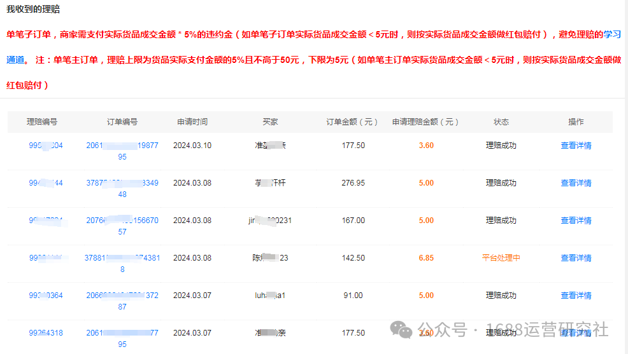Select order amount 142.50
Image resolution: width=628 pixels, height=354 pixels.
coord(353,258)
